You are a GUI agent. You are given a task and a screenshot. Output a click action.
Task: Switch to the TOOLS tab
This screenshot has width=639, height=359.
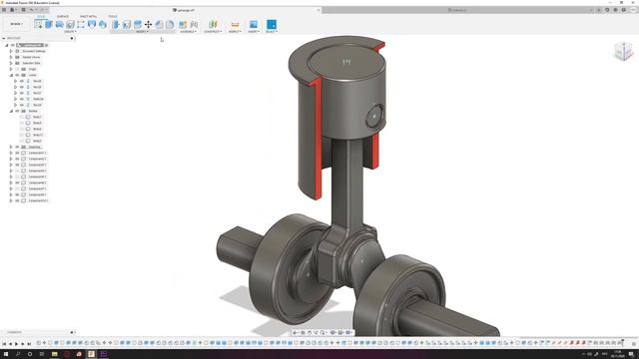(113, 16)
